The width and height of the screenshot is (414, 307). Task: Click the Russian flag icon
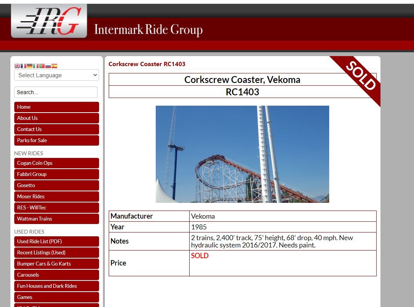click(48, 66)
